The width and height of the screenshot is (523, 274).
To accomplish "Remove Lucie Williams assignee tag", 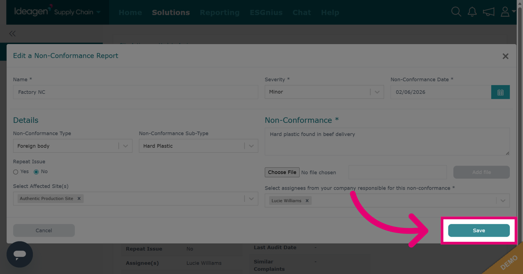I will click(x=307, y=201).
